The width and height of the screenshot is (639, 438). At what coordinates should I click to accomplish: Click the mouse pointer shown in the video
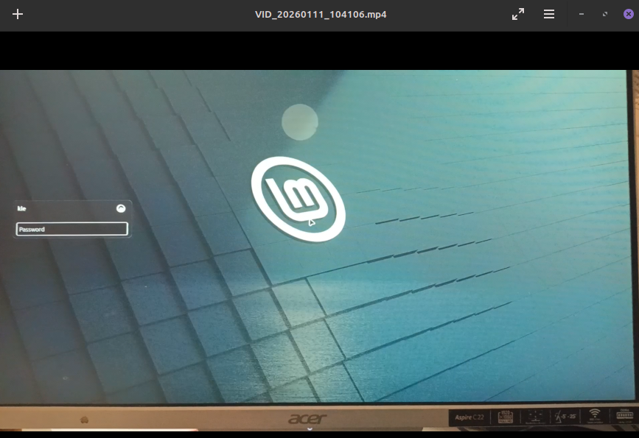tap(312, 222)
